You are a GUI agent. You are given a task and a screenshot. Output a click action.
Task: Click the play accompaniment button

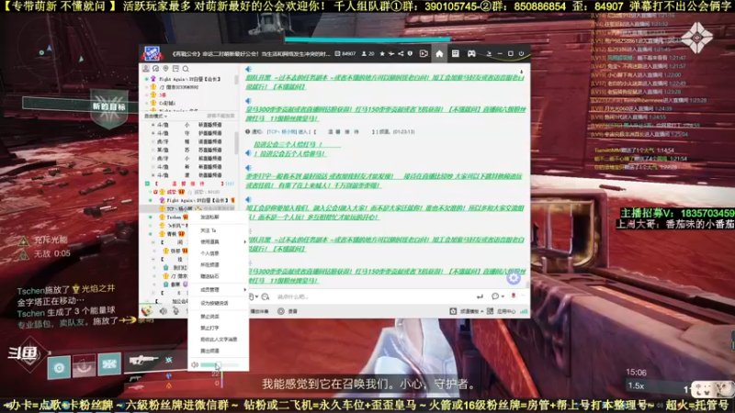coord(259,311)
